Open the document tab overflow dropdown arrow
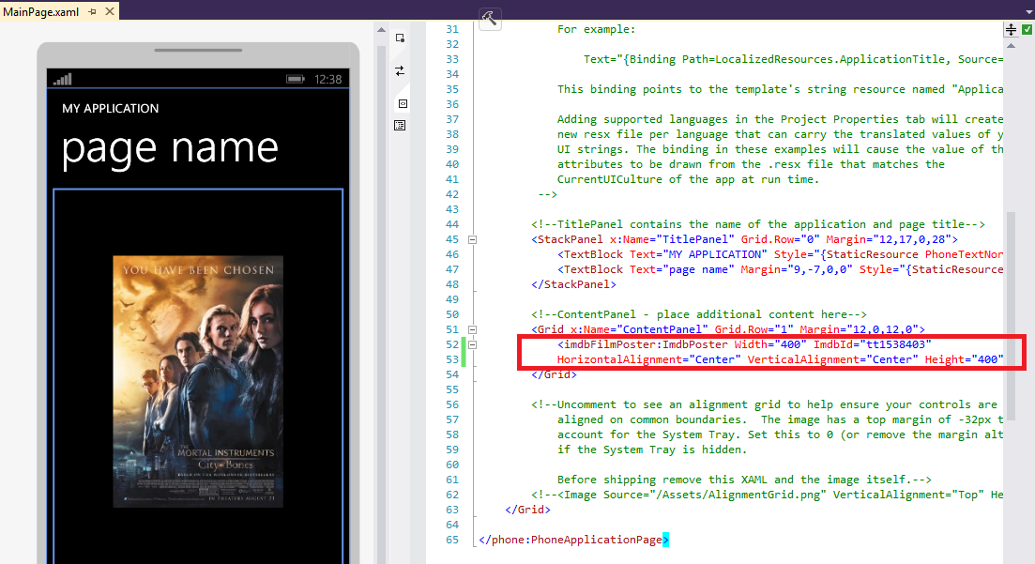 coord(1028,12)
